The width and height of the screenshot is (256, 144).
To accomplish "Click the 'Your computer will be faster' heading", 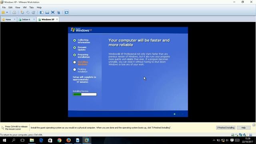I will (x=139, y=43).
